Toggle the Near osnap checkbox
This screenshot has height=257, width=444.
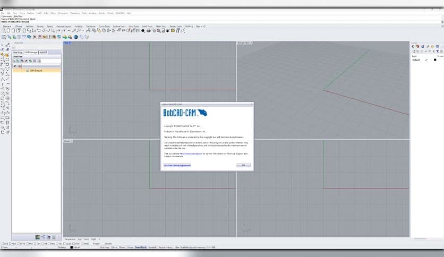click(10, 244)
